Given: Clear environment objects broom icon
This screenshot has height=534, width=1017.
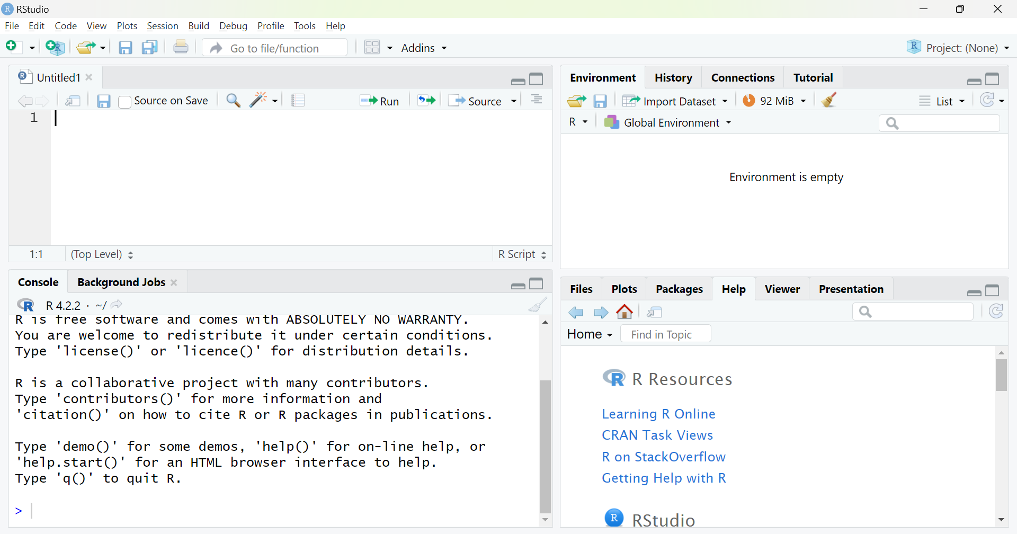Looking at the screenshot, I should (x=829, y=100).
